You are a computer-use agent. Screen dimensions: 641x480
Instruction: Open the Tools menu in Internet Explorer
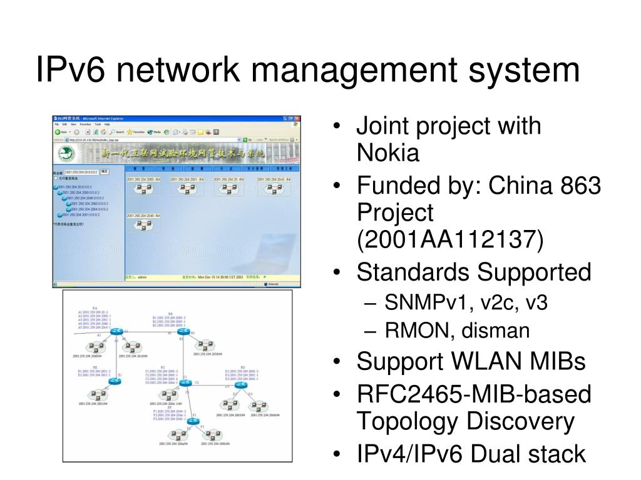[98, 124]
